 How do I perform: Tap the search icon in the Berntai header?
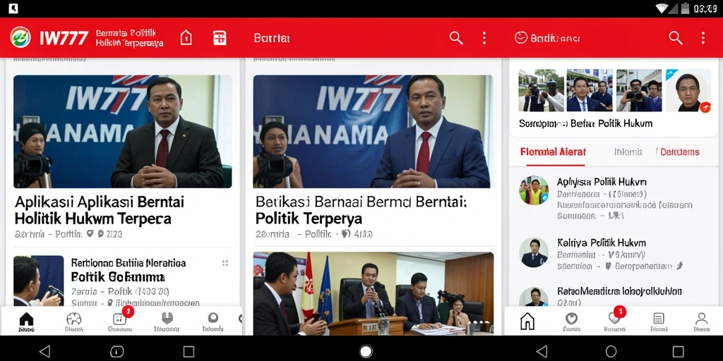(456, 38)
